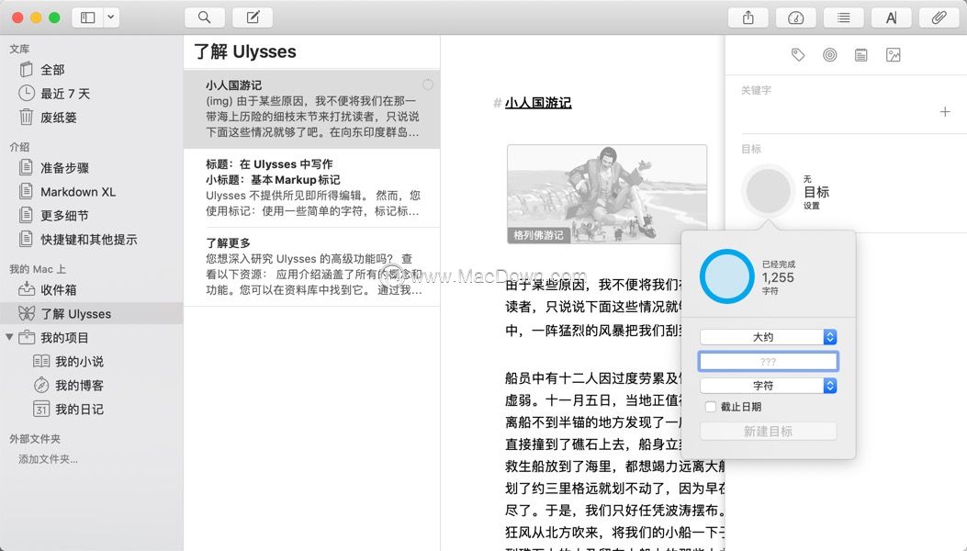The height and width of the screenshot is (551, 967).
Task: Open 废纸篓 trash in sidebar
Action: [x=91, y=118]
